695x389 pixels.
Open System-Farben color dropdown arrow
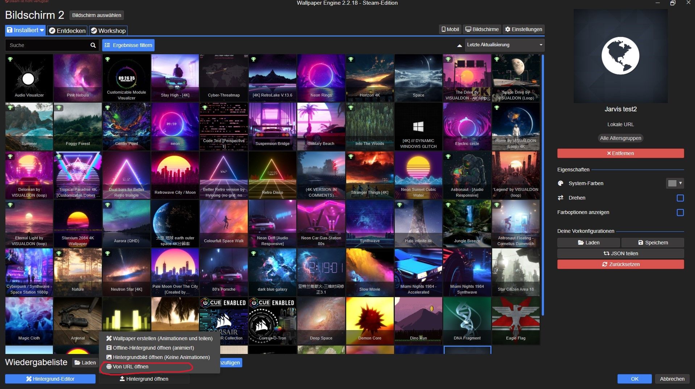tap(681, 183)
